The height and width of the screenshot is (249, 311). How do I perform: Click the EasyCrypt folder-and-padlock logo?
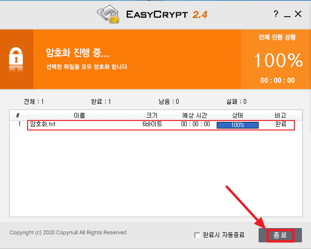[109, 14]
